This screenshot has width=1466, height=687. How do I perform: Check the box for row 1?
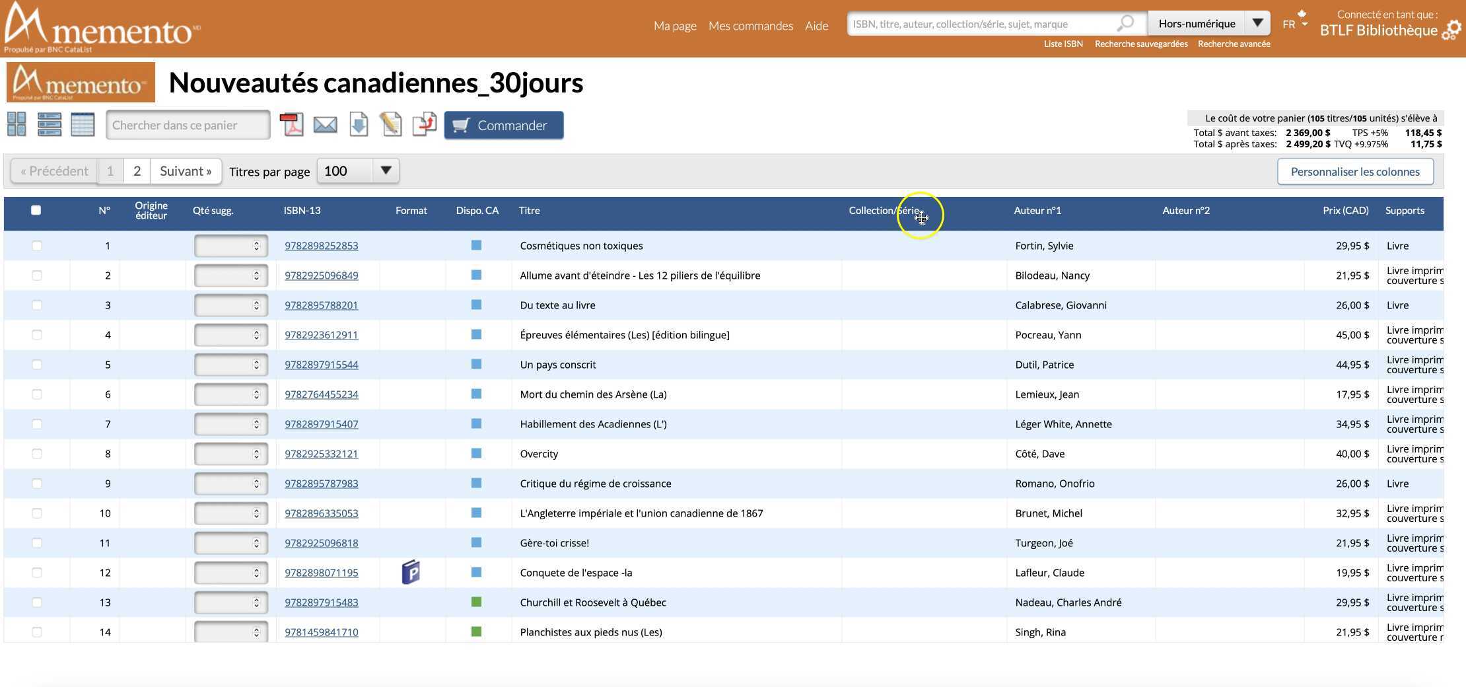click(x=37, y=246)
